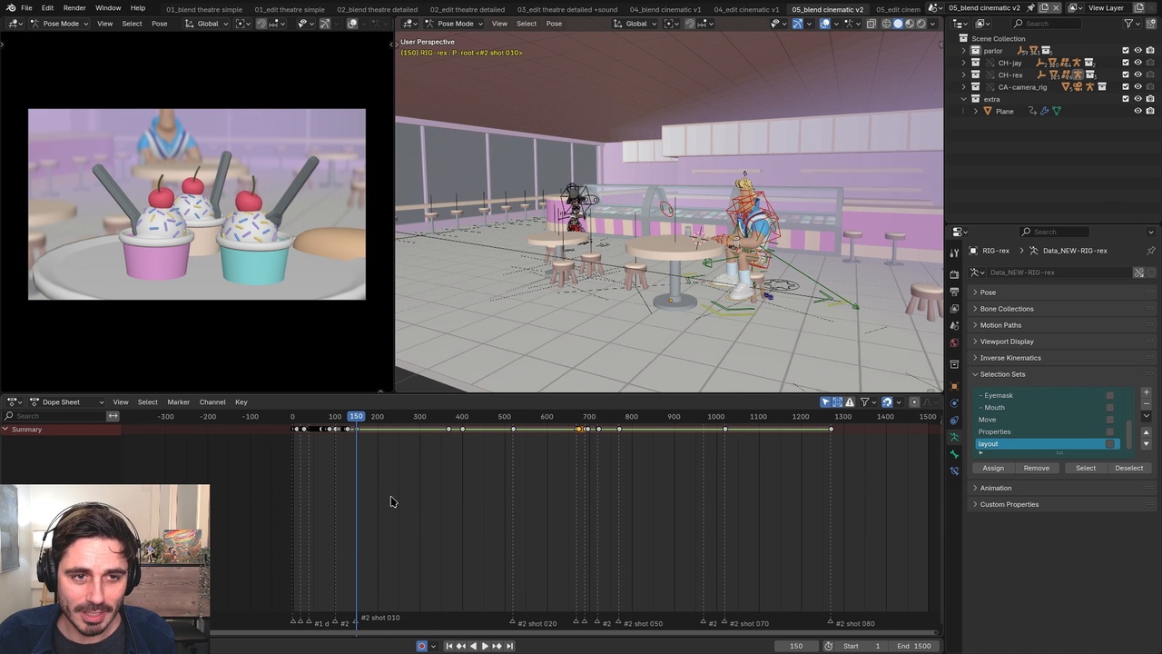The width and height of the screenshot is (1162, 654).
Task: Open the Object properties tab
Action: [x=954, y=386]
